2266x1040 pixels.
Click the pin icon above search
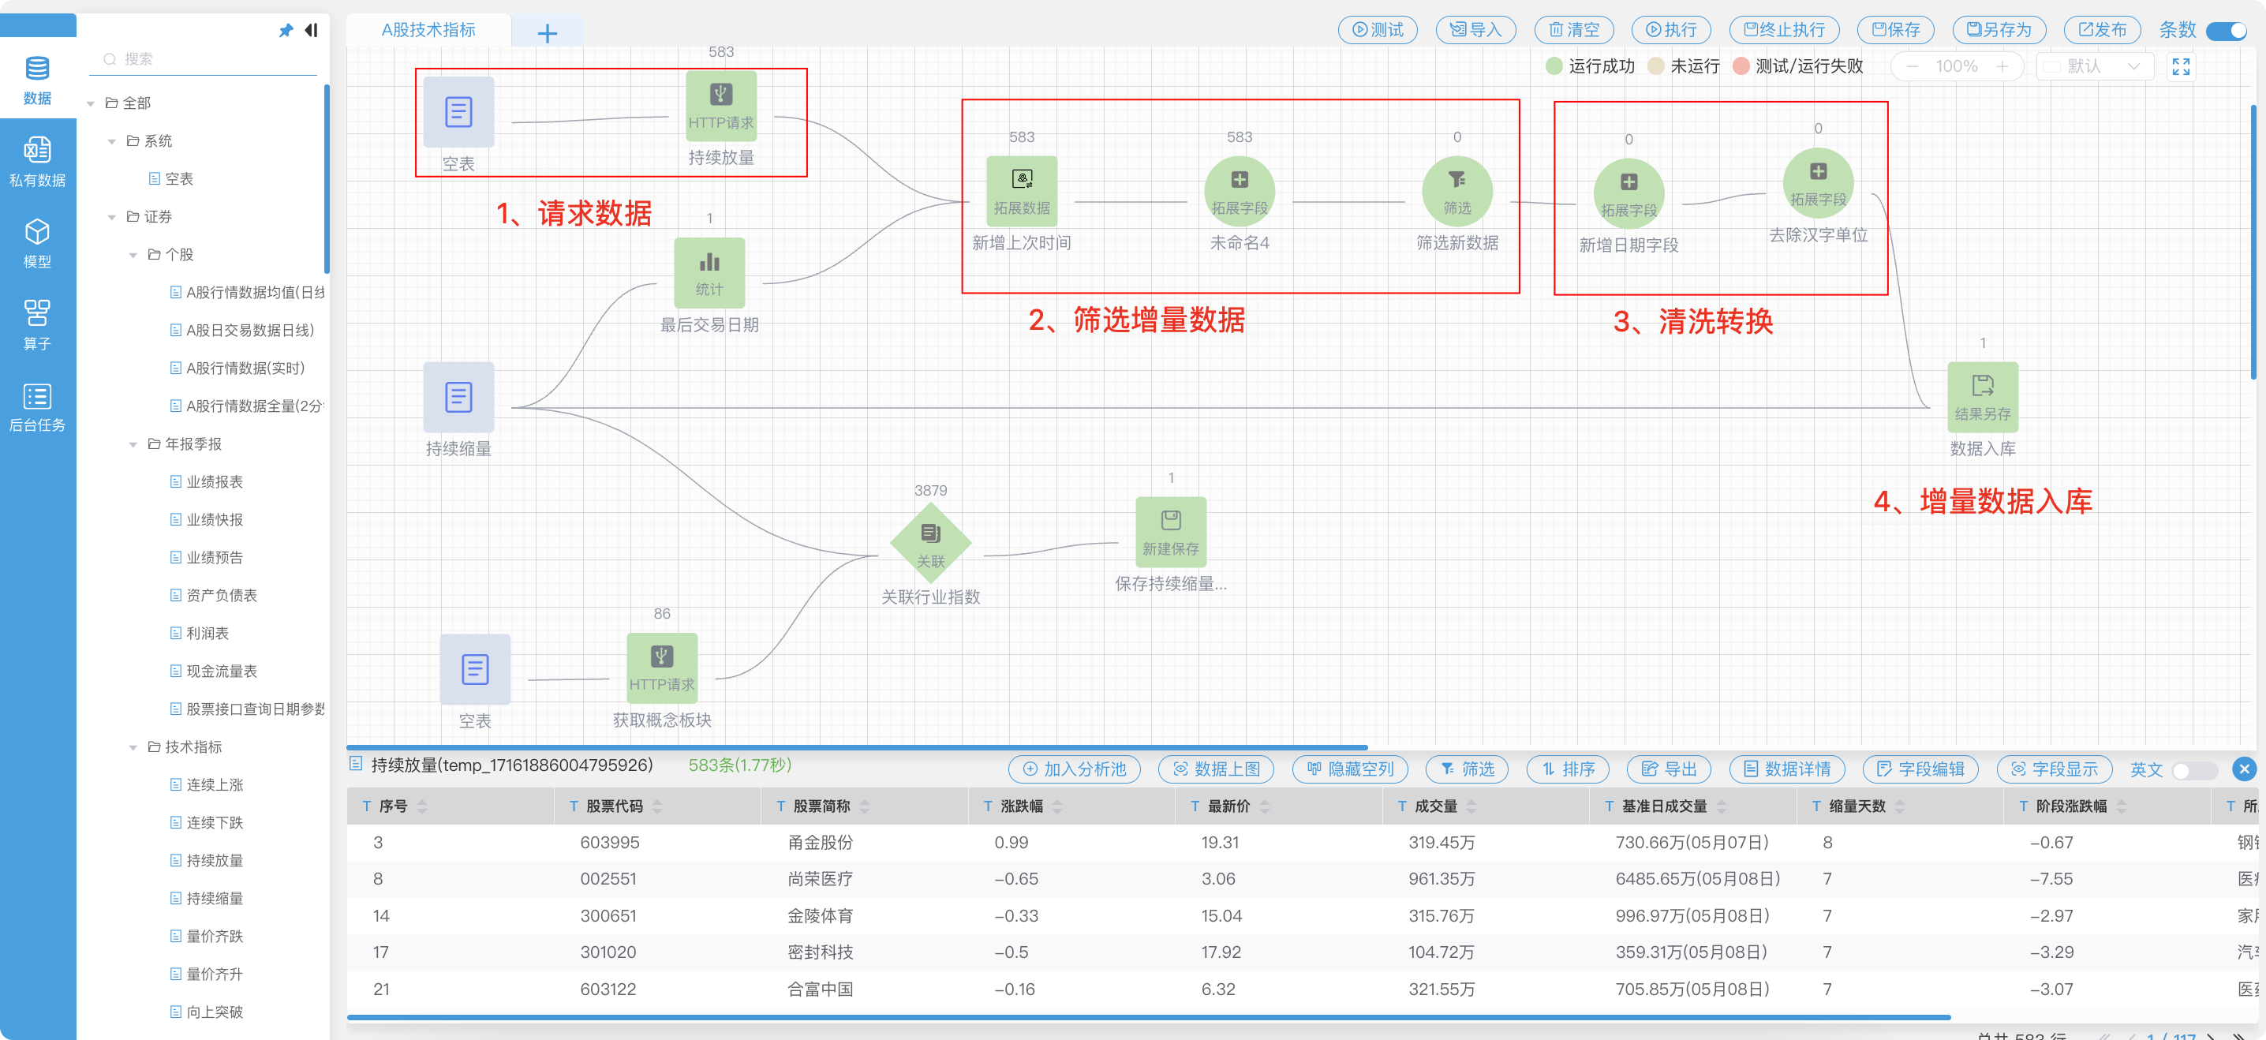click(286, 31)
